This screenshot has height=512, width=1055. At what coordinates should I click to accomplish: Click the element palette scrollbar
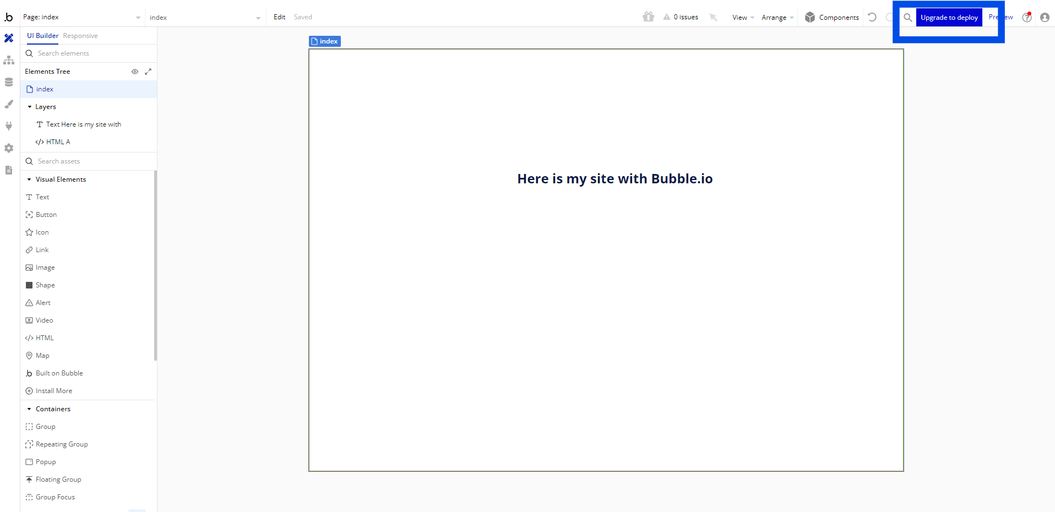[x=156, y=266]
